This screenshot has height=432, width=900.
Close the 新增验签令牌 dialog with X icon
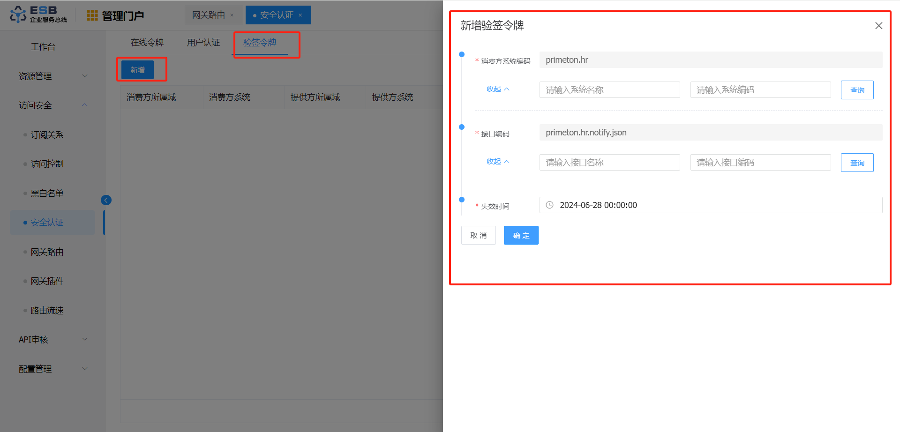[878, 26]
